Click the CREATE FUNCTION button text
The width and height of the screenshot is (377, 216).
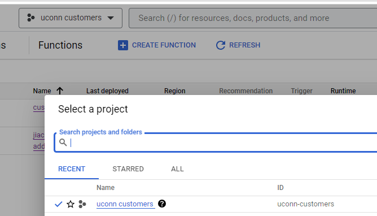(x=164, y=45)
